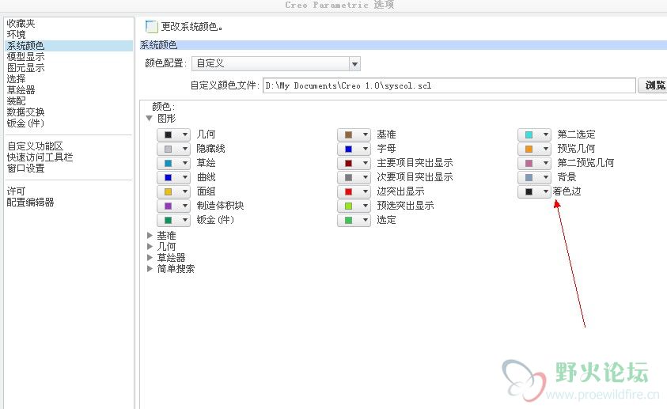Open the 隐藏线 color swatch dropdown
The image size is (667, 409).
tap(173, 149)
